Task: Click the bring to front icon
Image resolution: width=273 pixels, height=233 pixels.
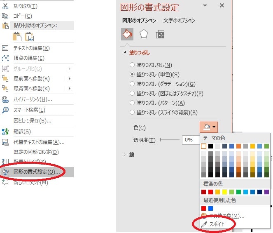Action: coord(5,79)
